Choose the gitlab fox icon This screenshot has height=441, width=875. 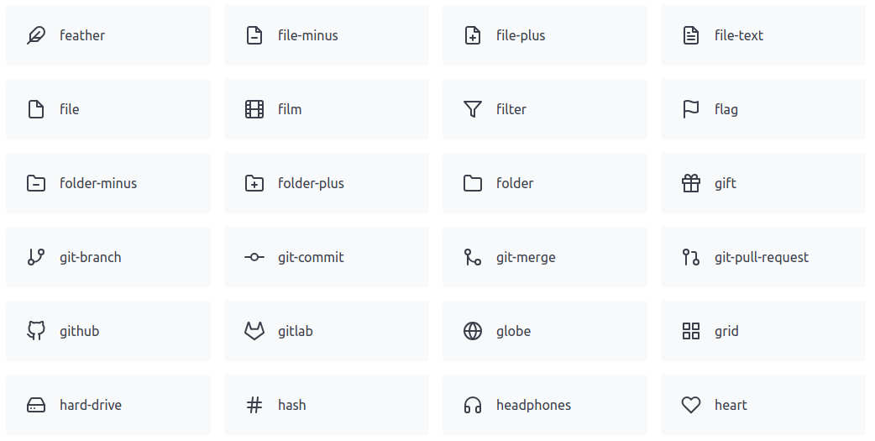(x=254, y=331)
